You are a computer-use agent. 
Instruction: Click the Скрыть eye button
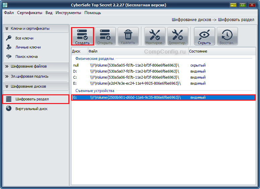pos(204,36)
